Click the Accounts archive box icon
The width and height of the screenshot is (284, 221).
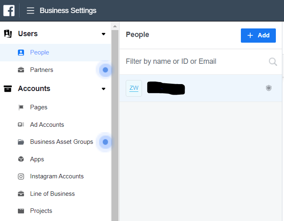(x=8, y=89)
